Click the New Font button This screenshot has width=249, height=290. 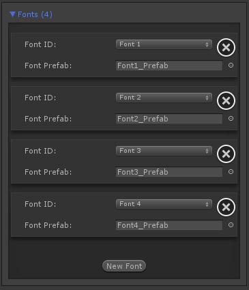tap(124, 266)
